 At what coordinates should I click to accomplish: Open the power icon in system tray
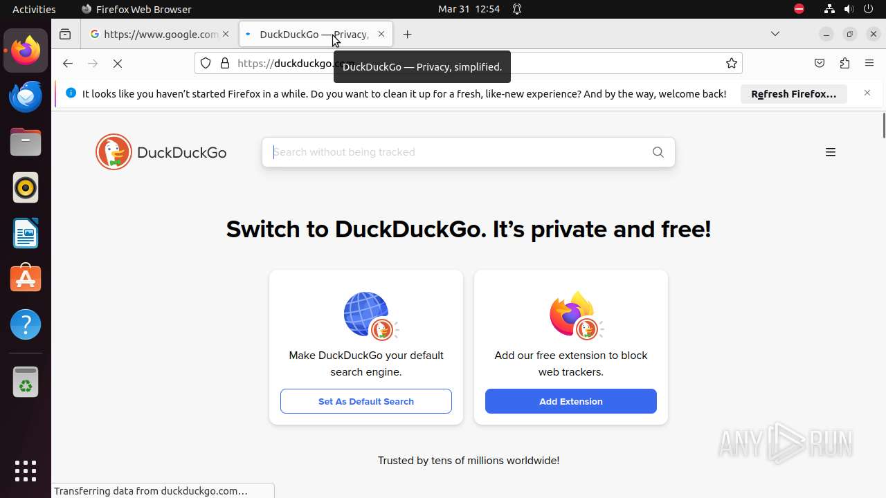pos(869,9)
